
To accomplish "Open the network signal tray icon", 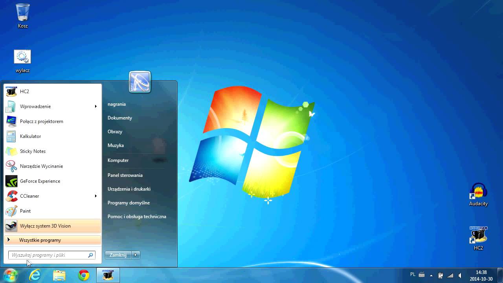I will tap(450, 276).
